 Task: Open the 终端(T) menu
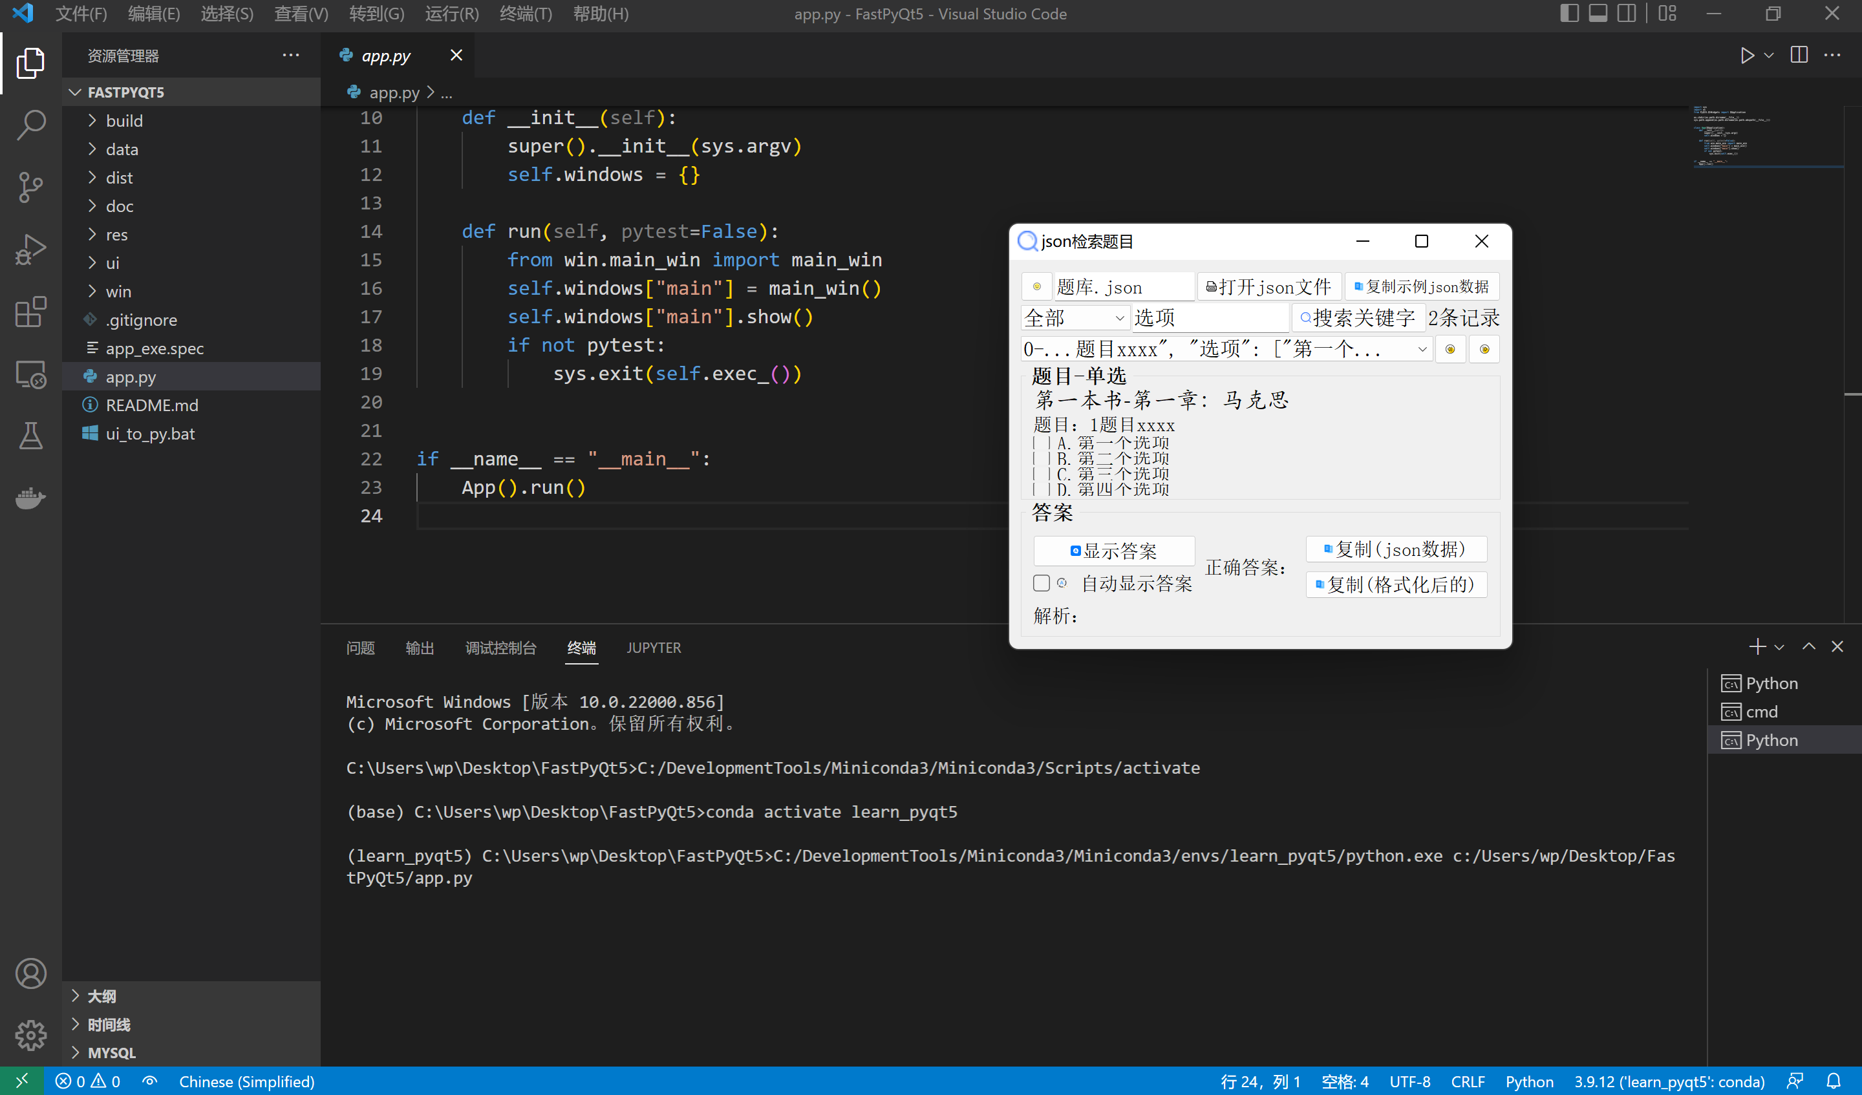pos(526,14)
